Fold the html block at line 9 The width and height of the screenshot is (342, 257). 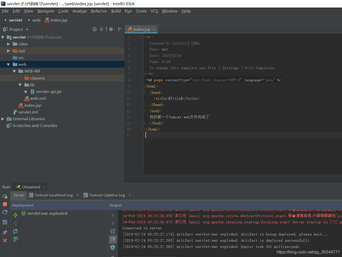coord(143,86)
